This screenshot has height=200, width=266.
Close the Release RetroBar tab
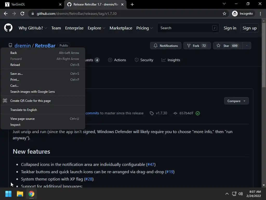tap(122, 4)
